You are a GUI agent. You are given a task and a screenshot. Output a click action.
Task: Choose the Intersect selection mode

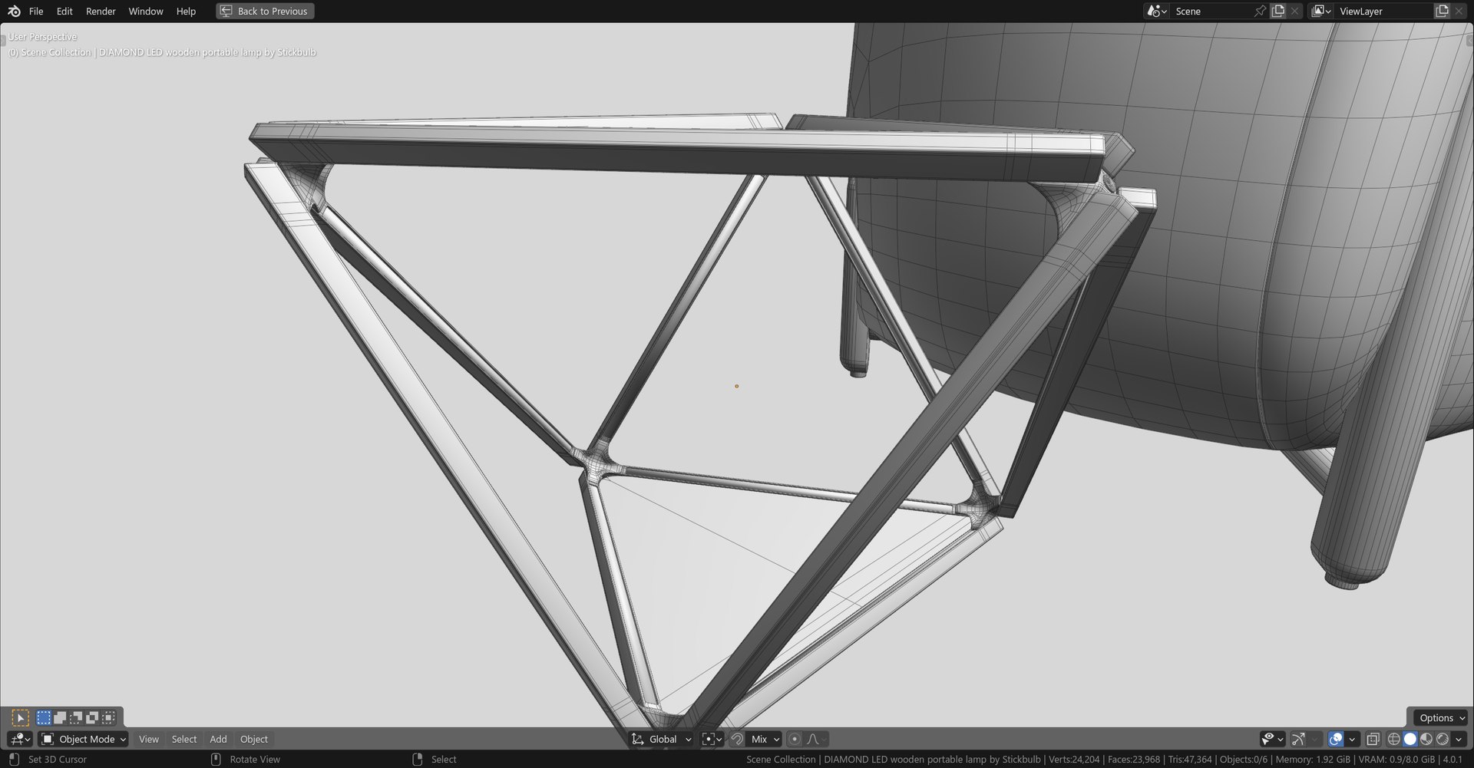tap(108, 718)
